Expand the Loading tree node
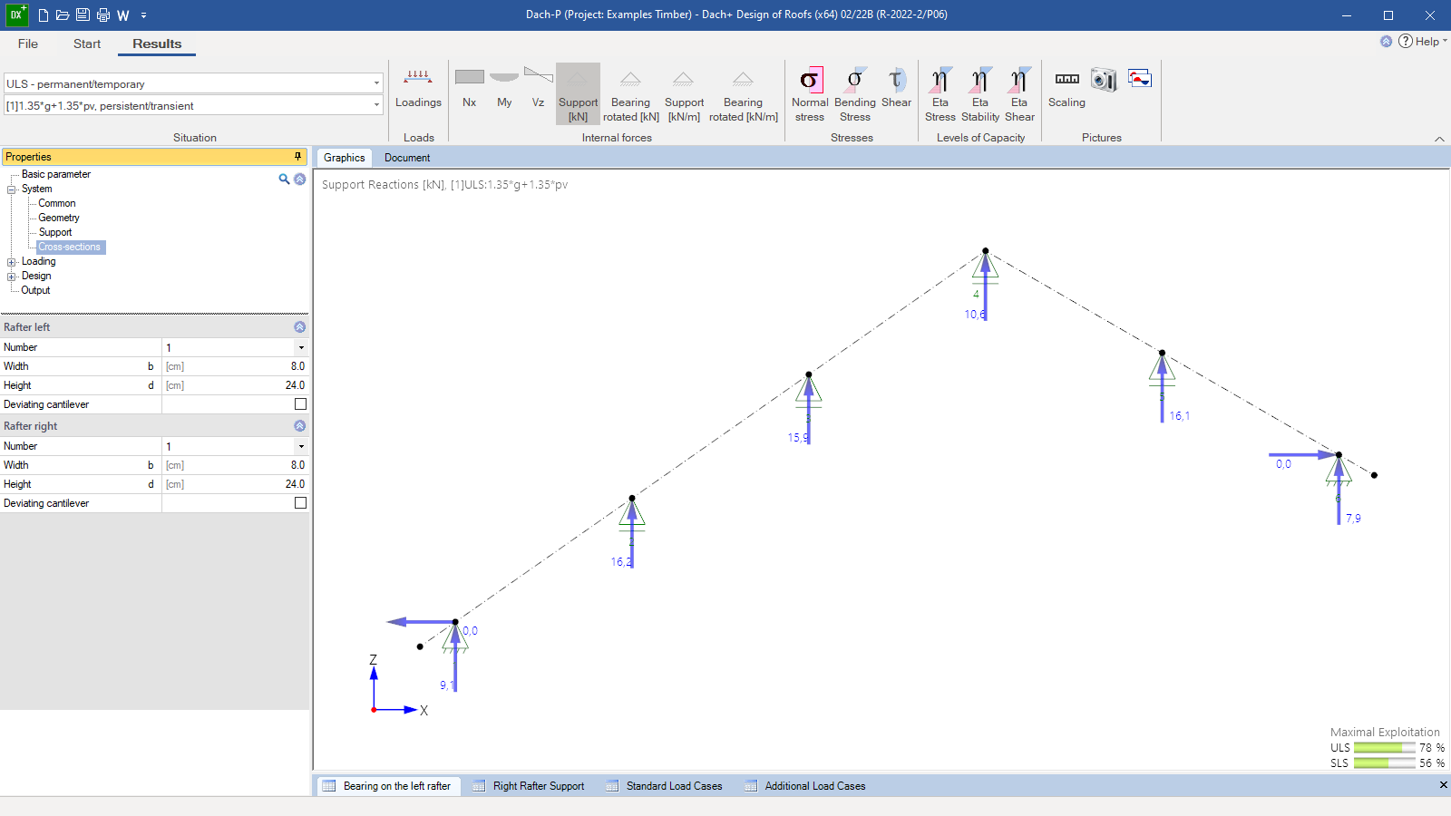Screen dimensions: 1451x816 click(12, 262)
